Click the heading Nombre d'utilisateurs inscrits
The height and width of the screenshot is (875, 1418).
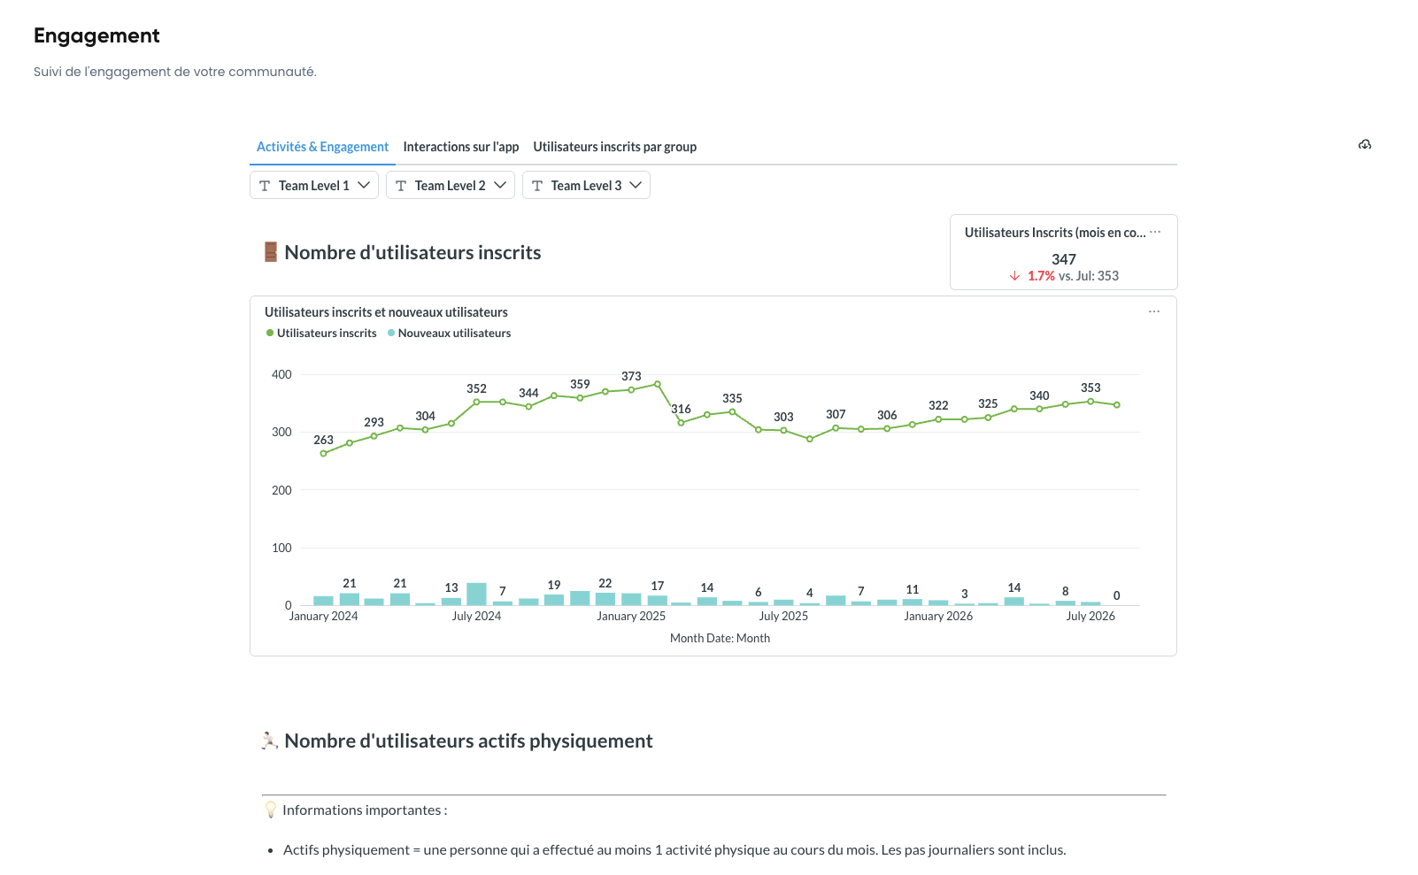[x=412, y=252]
